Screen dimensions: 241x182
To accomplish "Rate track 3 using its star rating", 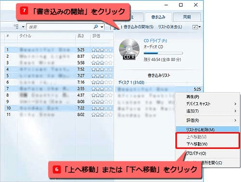I will (x=102, y=63).
